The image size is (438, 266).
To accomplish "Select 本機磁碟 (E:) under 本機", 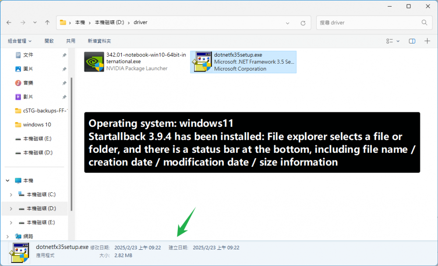I will tap(41, 223).
